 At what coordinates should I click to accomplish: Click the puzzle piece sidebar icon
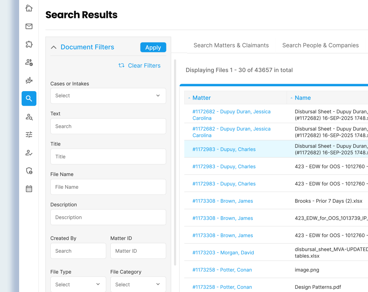tap(29, 44)
